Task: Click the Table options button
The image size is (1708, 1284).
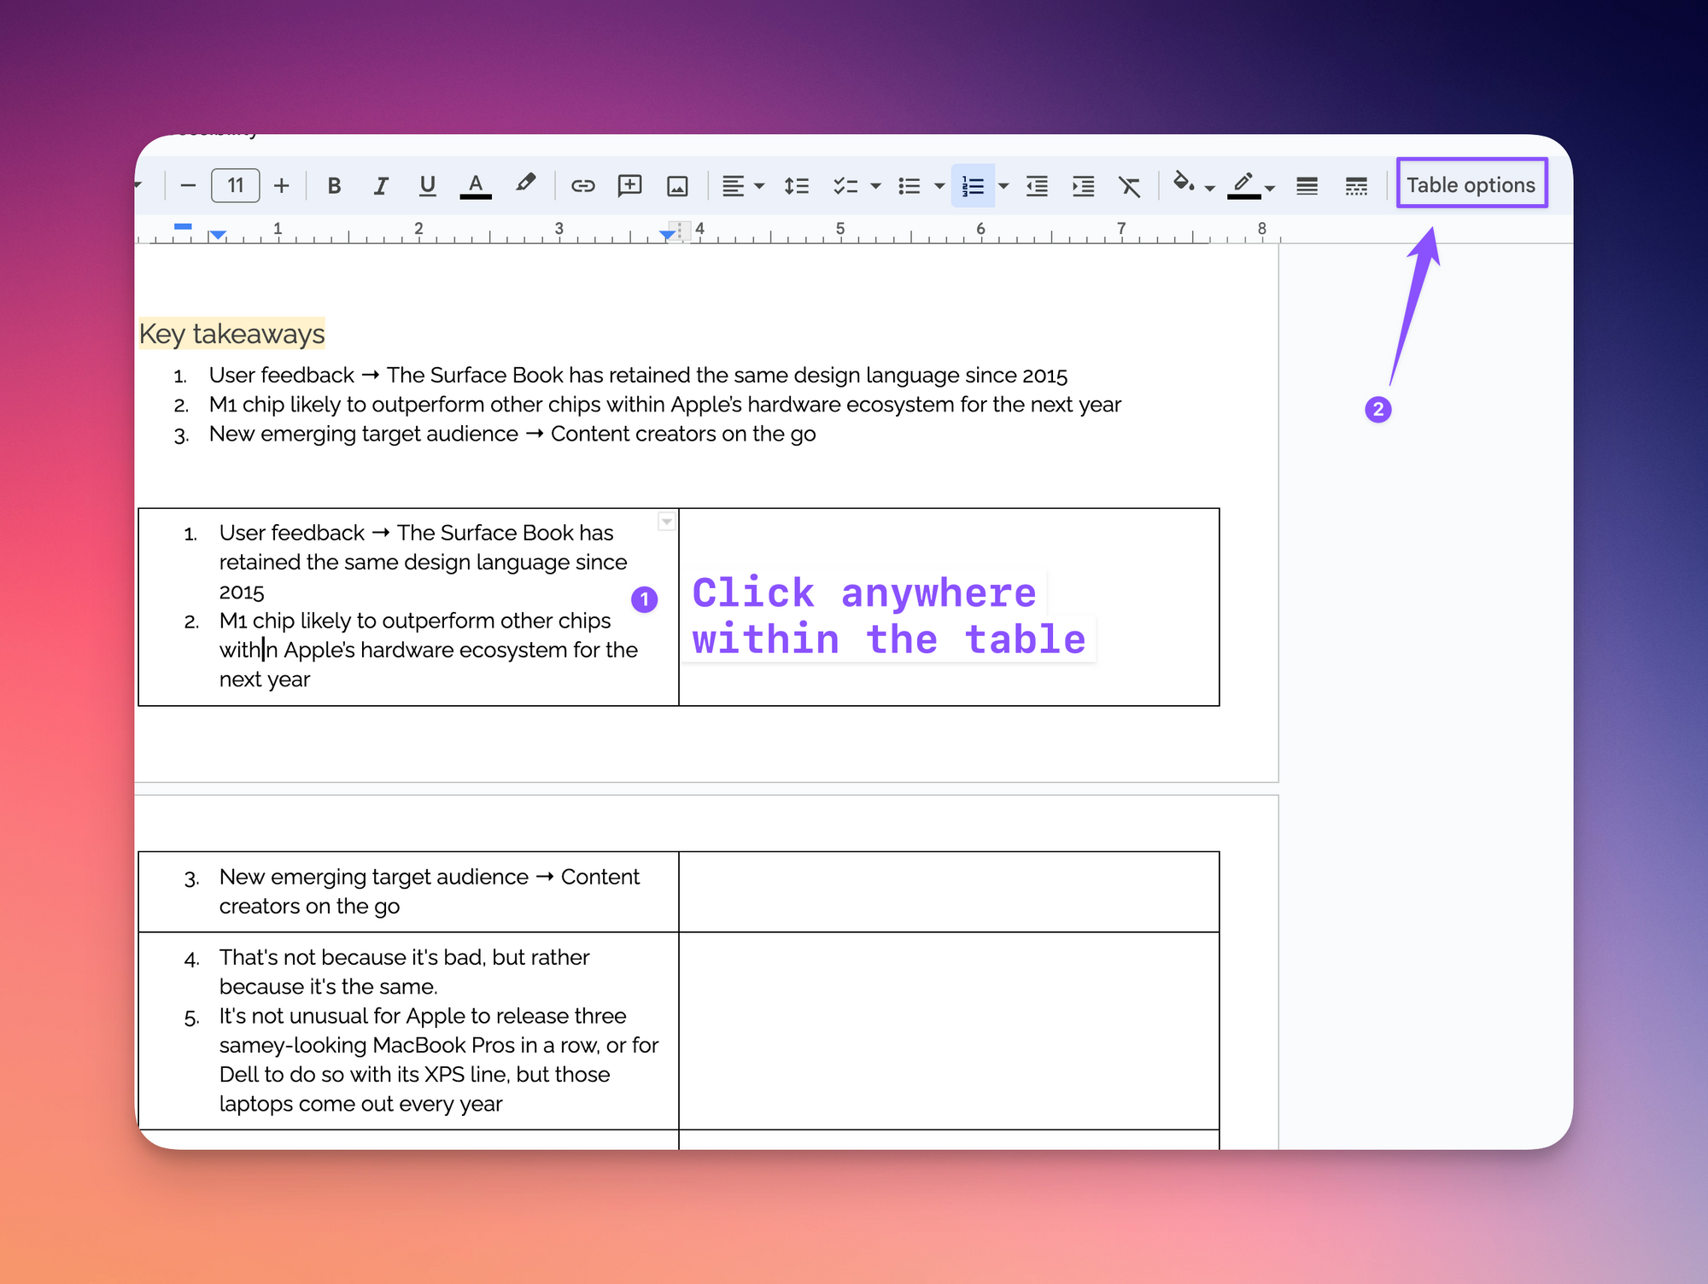Action: tap(1471, 184)
